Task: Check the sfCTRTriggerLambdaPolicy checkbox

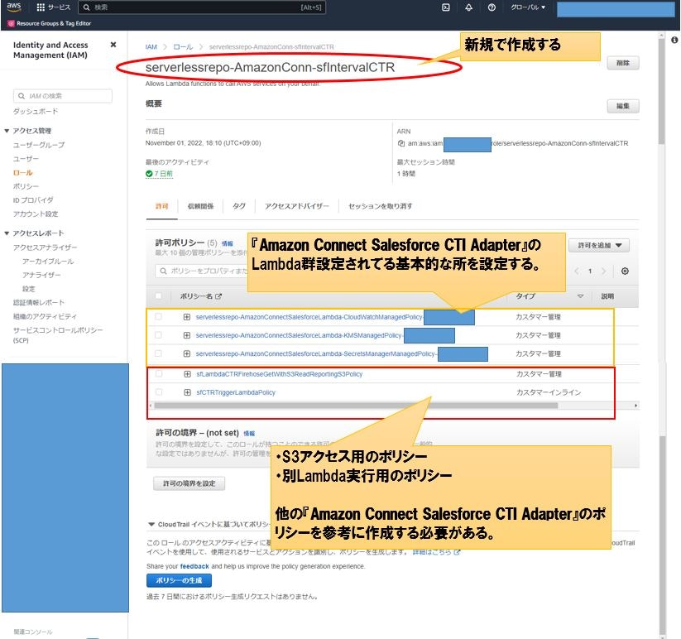Action: point(159,392)
